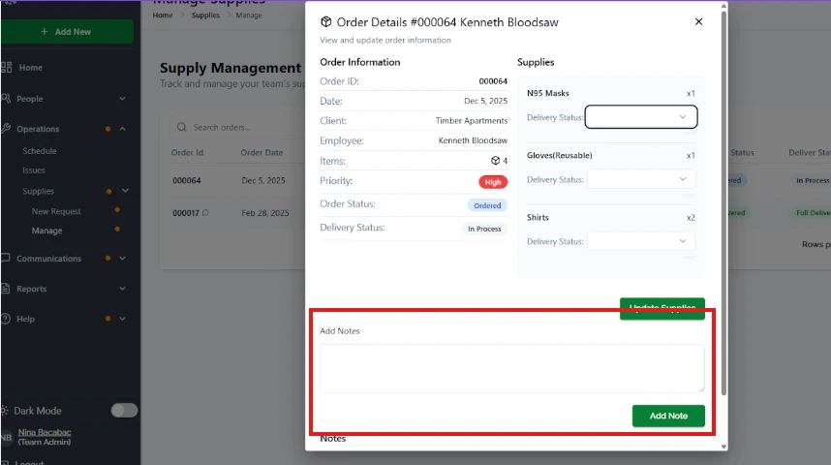Open the Schedule item under Operations
The height and width of the screenshot is (465, 831).
click(x=40, y=151)
